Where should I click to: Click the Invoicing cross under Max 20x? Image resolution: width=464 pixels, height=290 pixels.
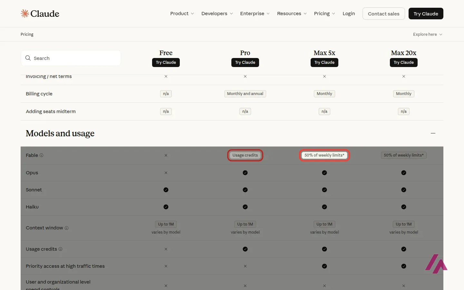tap(404, 76)
